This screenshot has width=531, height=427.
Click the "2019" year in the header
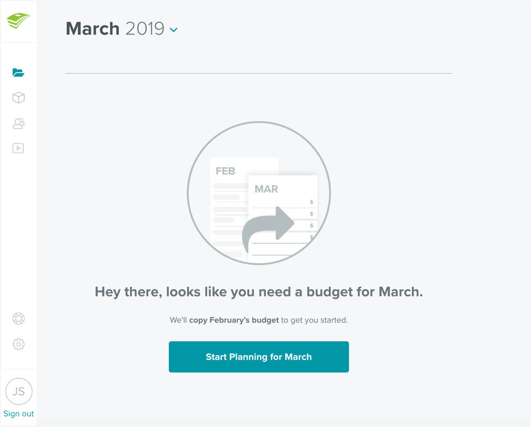tap(144, 29)
